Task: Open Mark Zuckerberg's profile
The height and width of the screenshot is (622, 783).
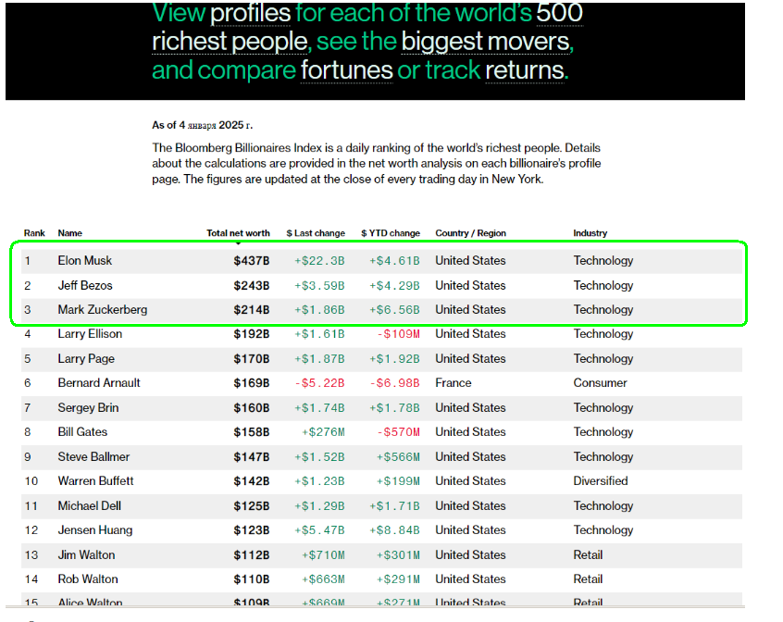Action: pyautogui.click(x=103, y=309)
